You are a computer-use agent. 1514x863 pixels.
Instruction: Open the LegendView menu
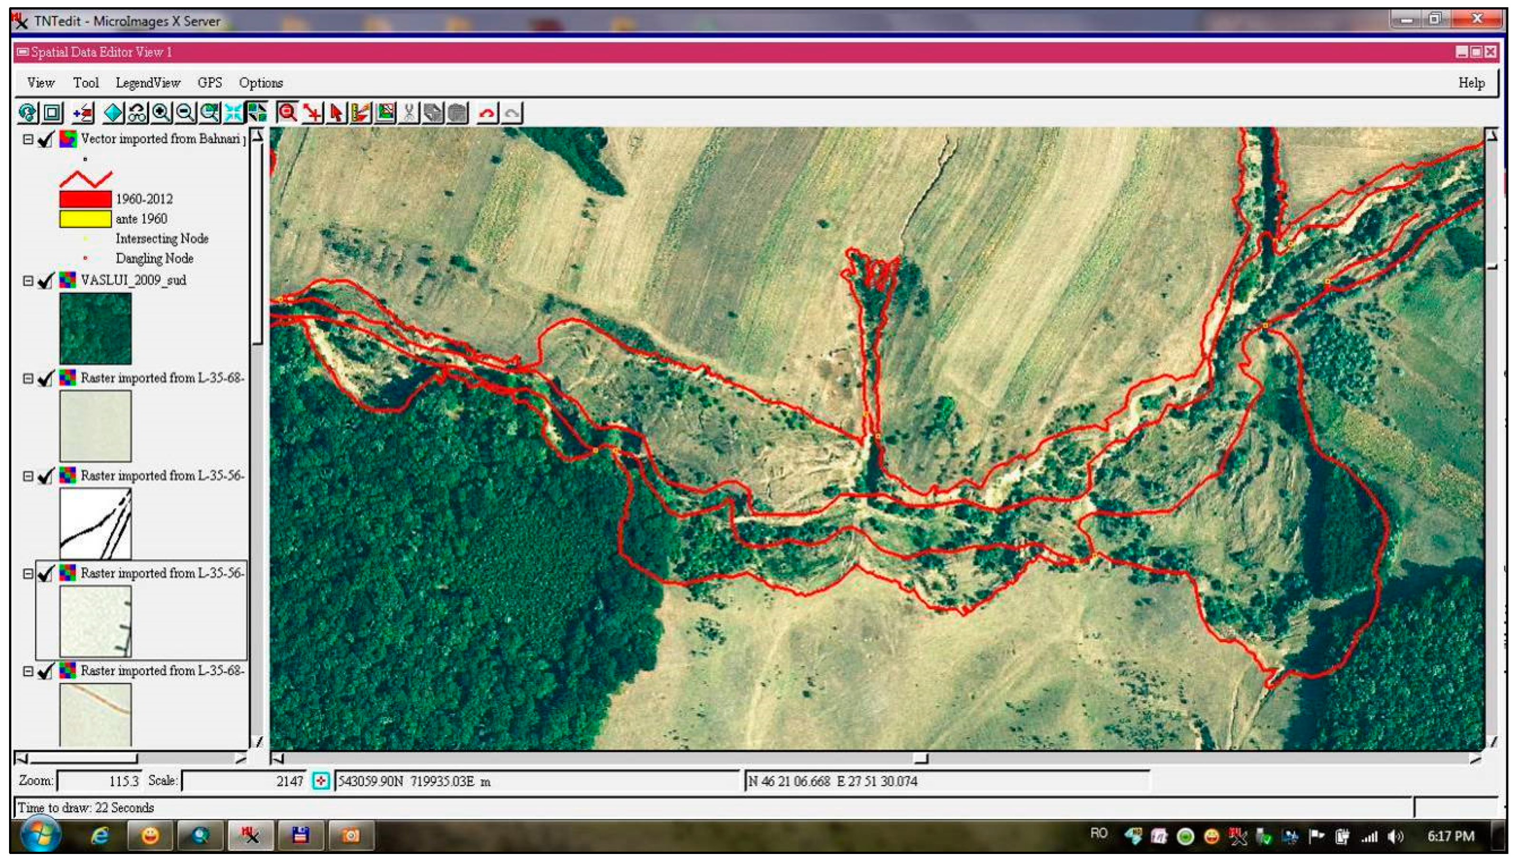click(x=147, y=83)
